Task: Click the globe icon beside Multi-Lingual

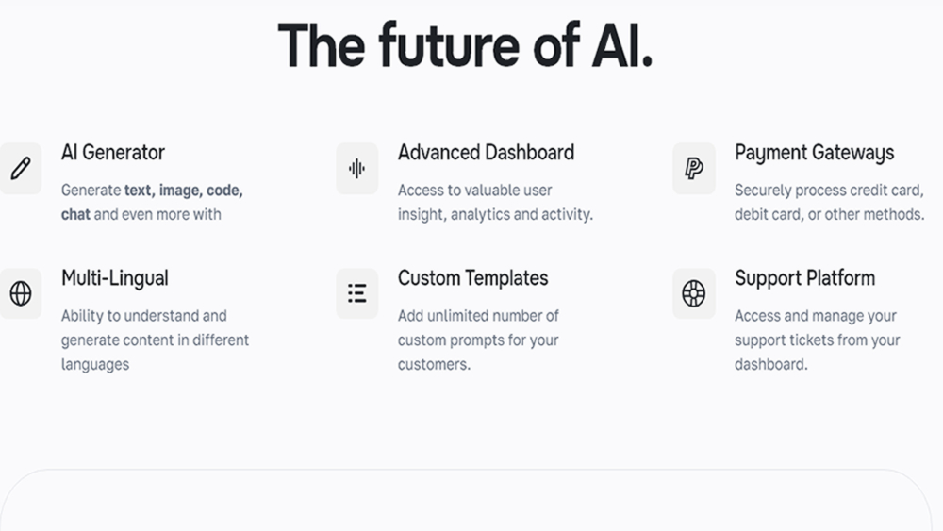Action: (x=21, y=293)
